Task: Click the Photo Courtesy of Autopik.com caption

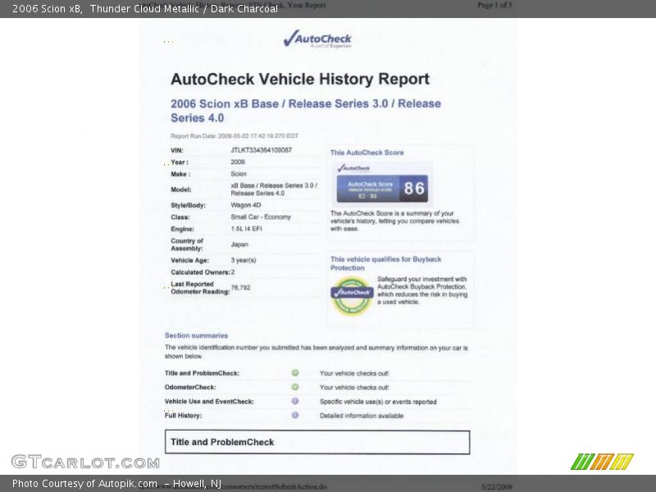Action: tap(116, 484)
